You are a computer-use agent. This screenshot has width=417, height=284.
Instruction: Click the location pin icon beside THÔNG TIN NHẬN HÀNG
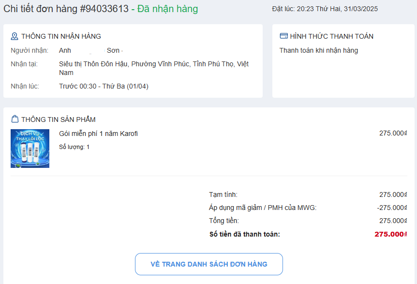coord(15,36)
